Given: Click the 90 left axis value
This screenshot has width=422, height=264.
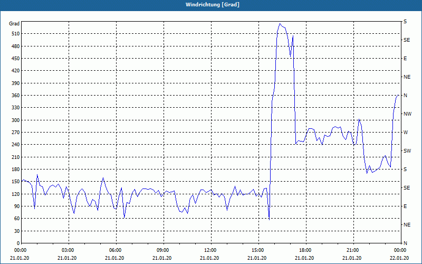Looking at the screenshot, I should click(x=17, y=206).
